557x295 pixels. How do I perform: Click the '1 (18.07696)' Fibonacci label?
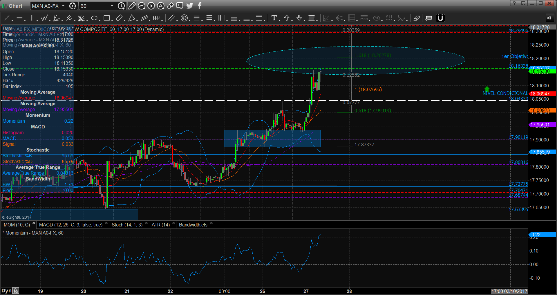click(x=368, y=89)
